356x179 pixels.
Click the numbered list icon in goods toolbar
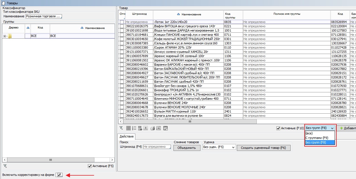point(134,128)
